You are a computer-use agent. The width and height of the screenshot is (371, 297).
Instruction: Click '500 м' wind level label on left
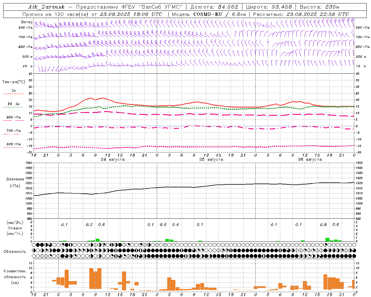tap(28, 57)
